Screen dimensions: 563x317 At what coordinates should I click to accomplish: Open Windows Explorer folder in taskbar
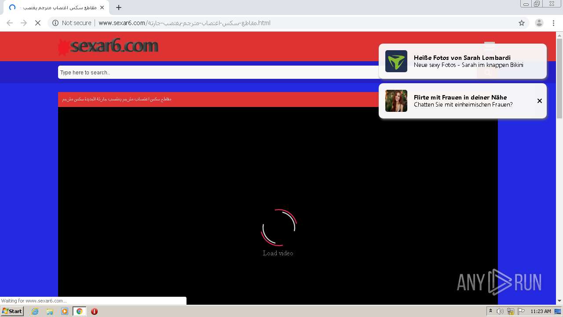tap(50, 311)
